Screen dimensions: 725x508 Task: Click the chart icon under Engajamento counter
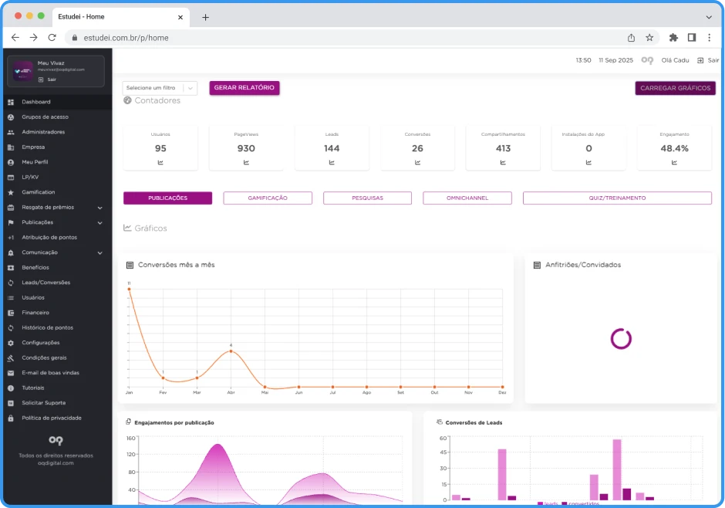[x=674, y=162]
